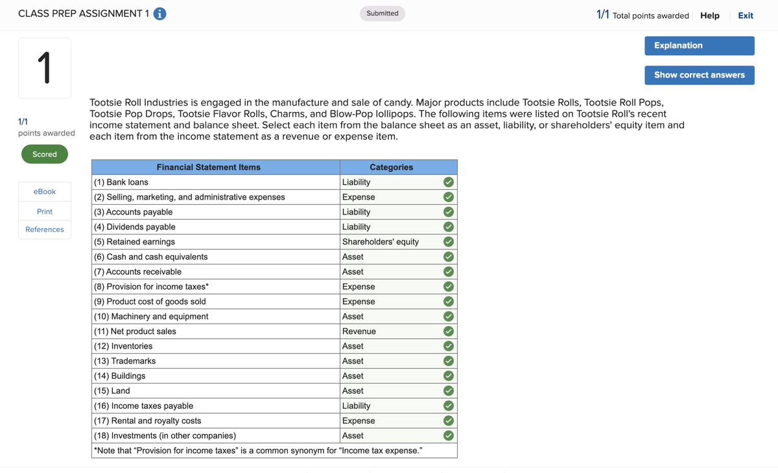Screen dimensions: 778x473
Task: Open the Expense dropdown for Rental and royalty costs
Action: click(x=390, y=421)
